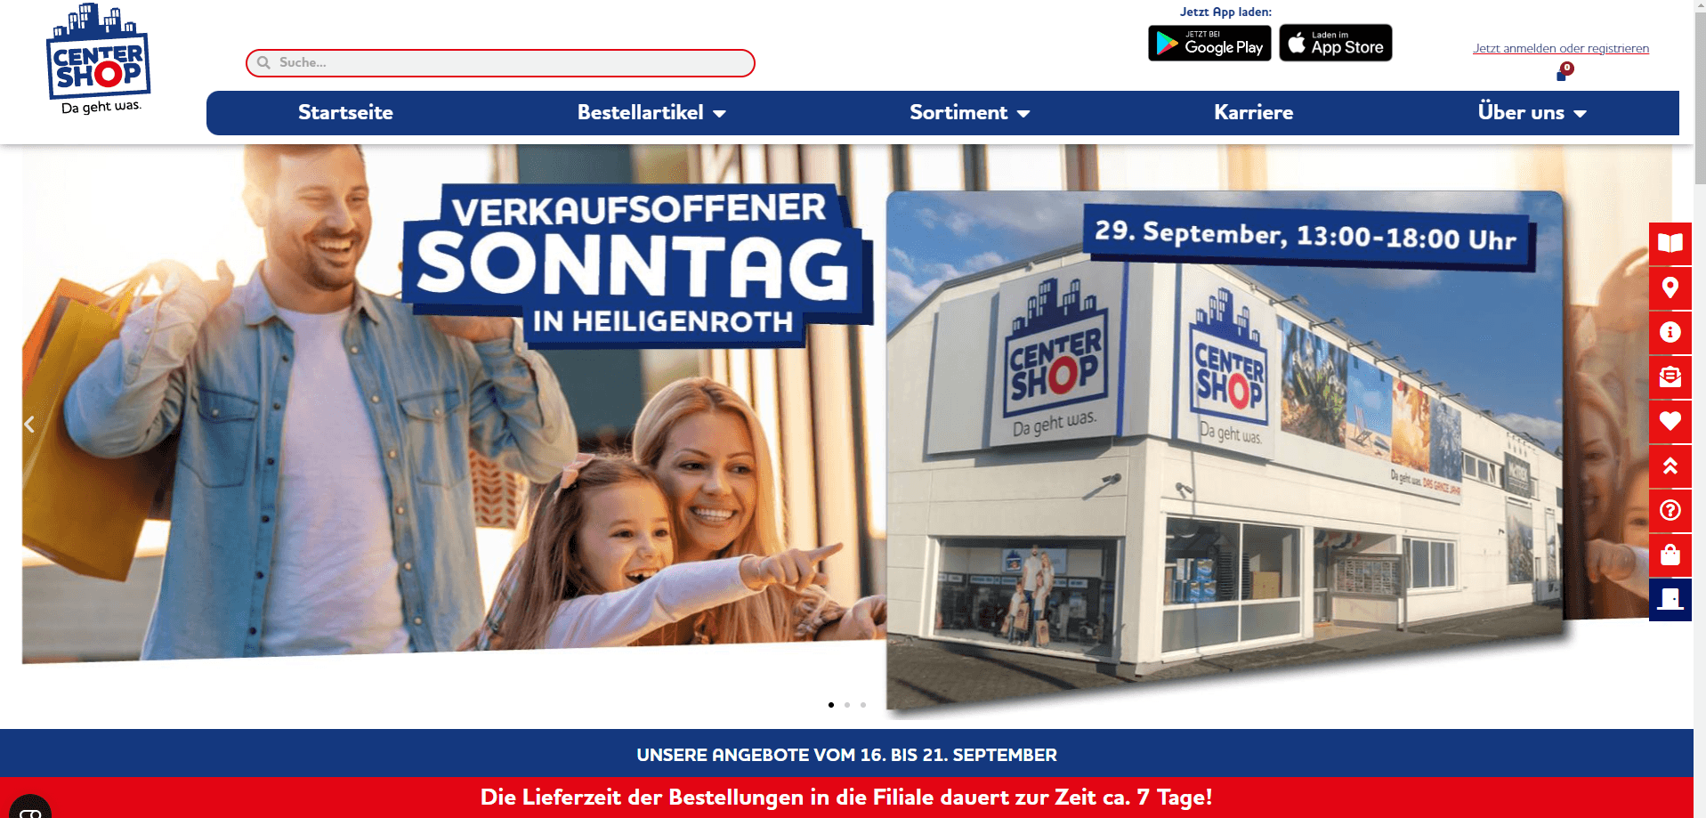1706x818 pixels.
Task: Open the catalog book icon in sidebar
Action: pyautogui.click(x=1670, y=243)
